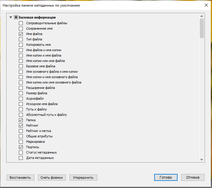Viewport: 212px width, 188px height.
Task: Turn off the Подпись checkbox
Action: pos(21,147)
